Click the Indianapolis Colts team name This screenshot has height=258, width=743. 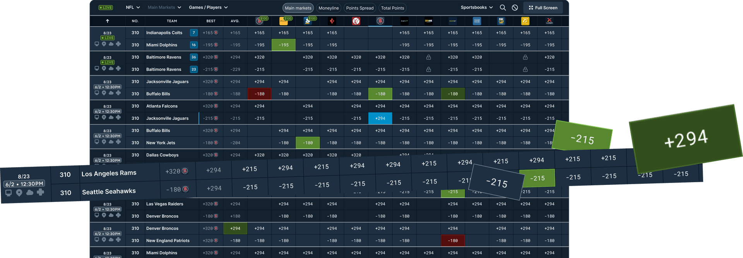164,33
